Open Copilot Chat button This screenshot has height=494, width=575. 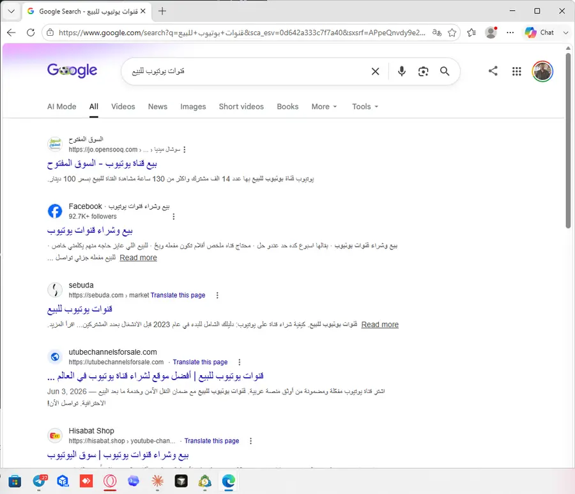tap(539, 33)
